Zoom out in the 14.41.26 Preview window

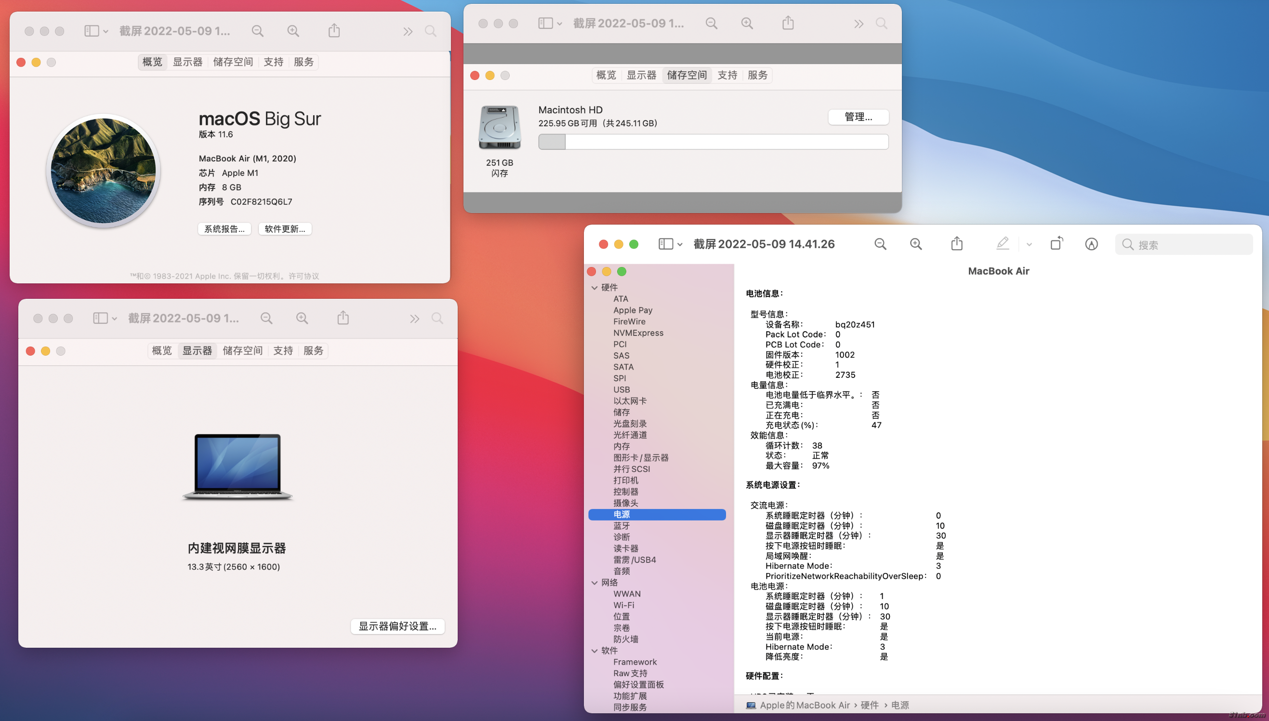click(x=880, y=244)
